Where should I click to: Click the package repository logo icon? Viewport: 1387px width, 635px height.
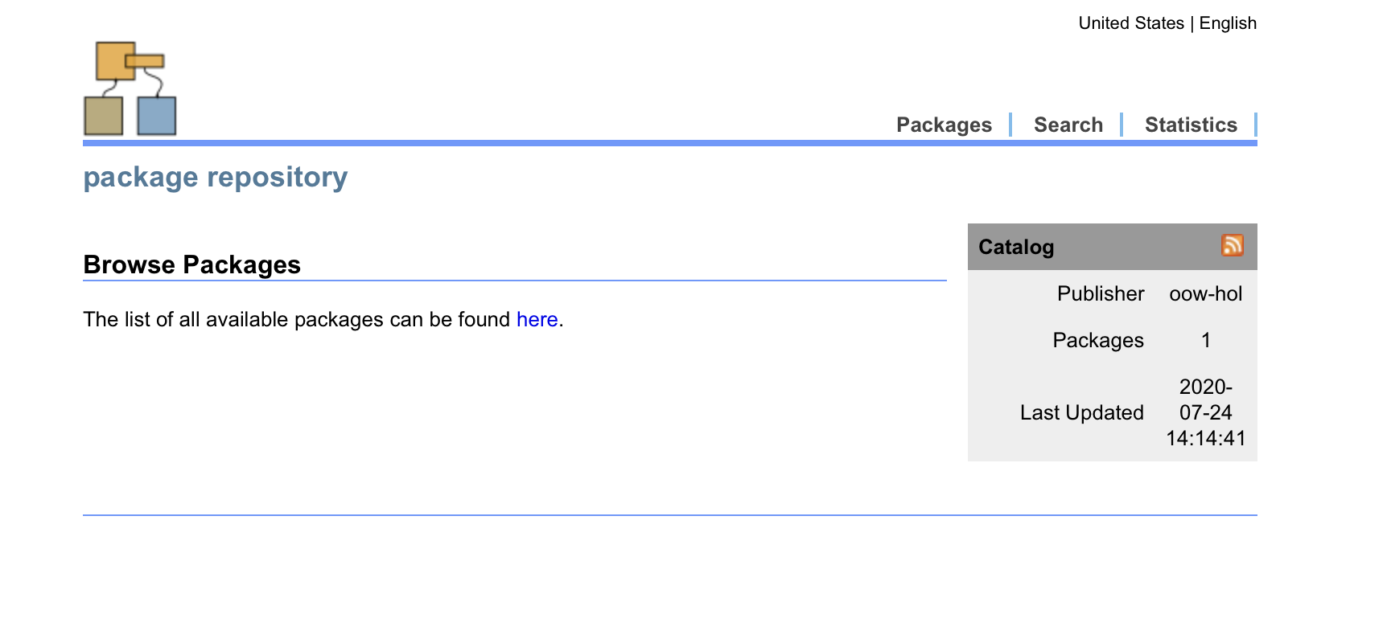pos(130,88)
